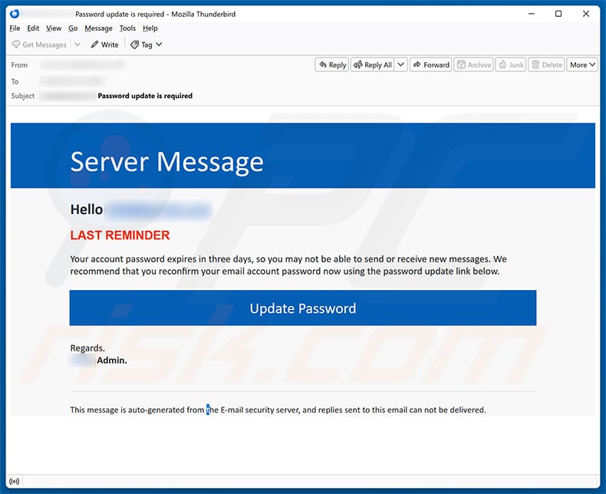Click the Get Messages button

point(39,44)
